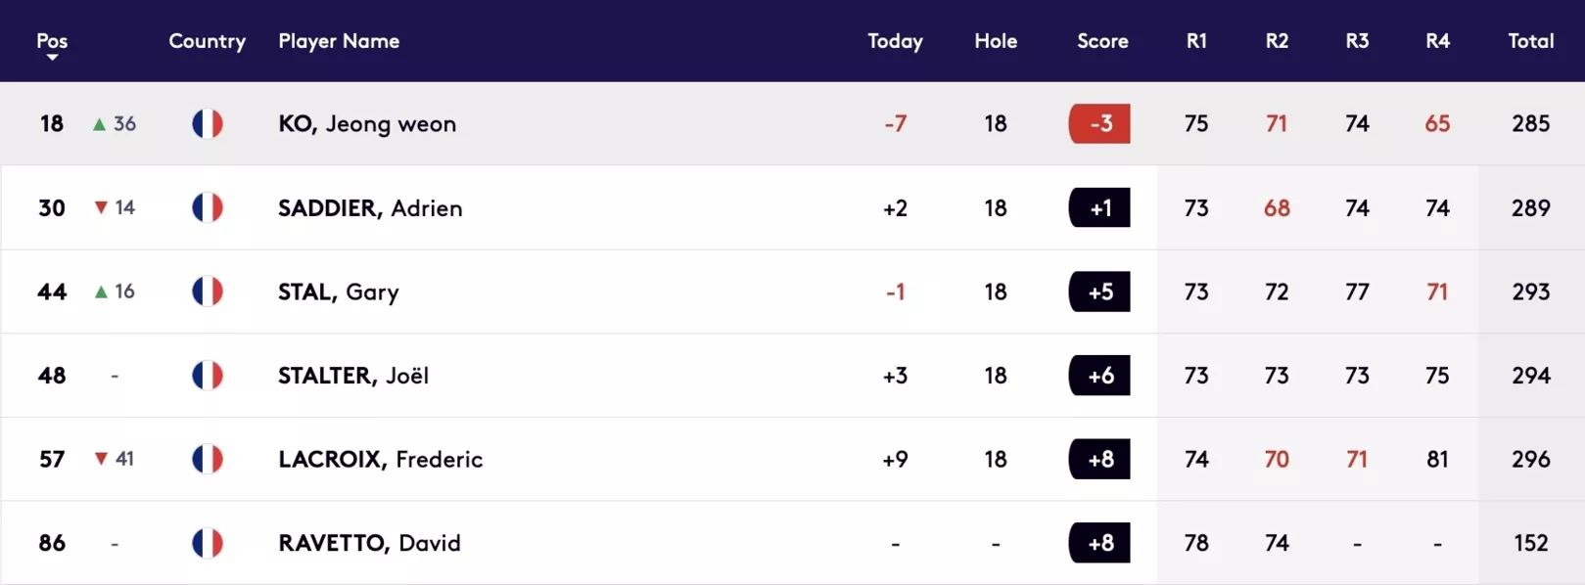Select the Player Name column header
This screenshot has width=1585, height=585.
point(339,41)
